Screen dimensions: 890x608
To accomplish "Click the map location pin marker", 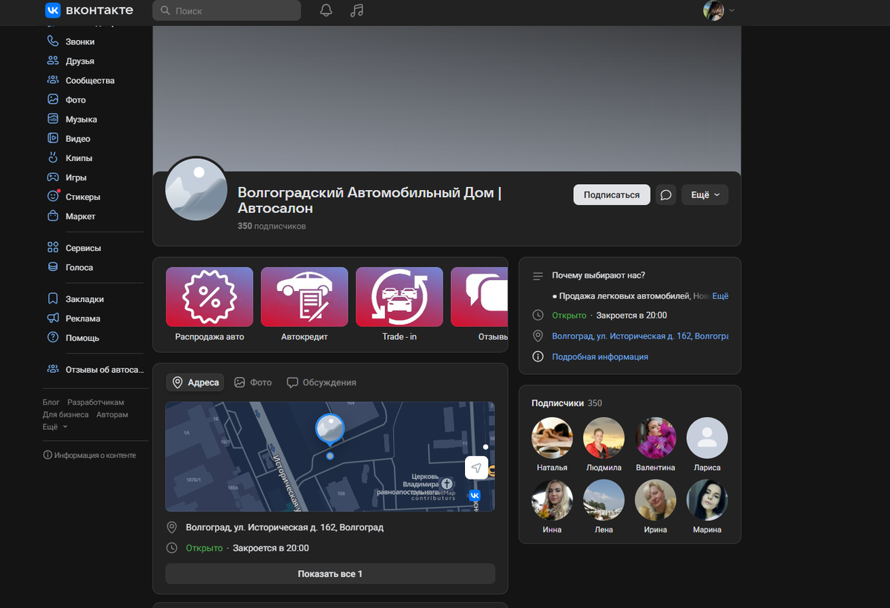I will (x=330, y=429).
